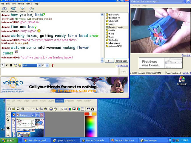Image resolution: width=191 pixels, height=143 pixels.
Task: Toggle the Tool Palette visibility button
Action: pos(61,109)
